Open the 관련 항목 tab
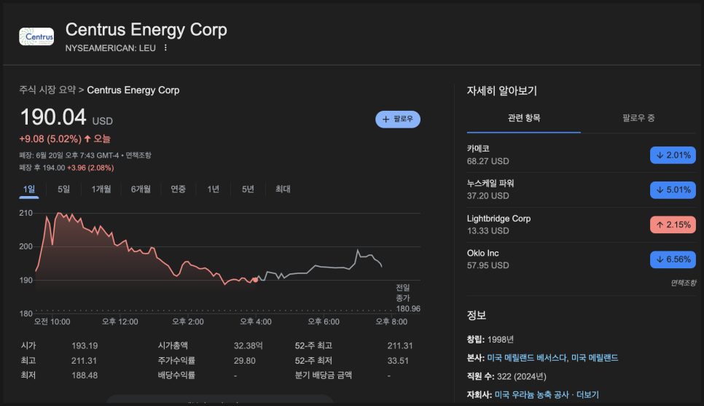704x406 pixels. (523, 118)
